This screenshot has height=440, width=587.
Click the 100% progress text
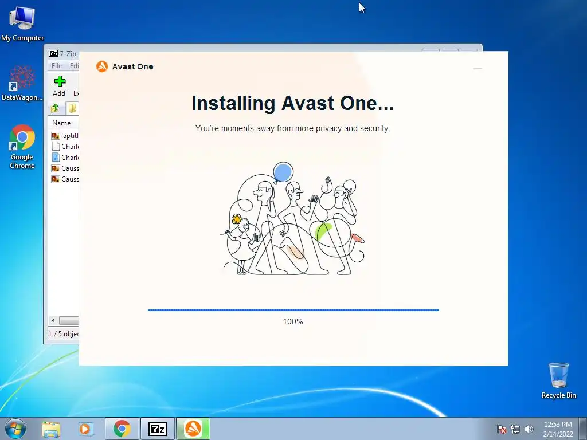(293, 321)
